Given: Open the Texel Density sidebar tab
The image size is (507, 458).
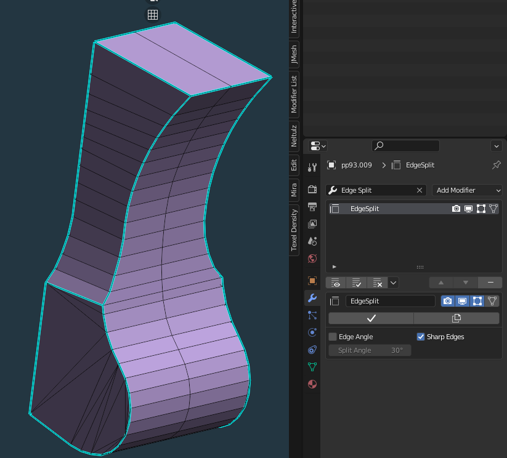Looking at the screenshot, I should pyautogui.click(x=294, y=230).
